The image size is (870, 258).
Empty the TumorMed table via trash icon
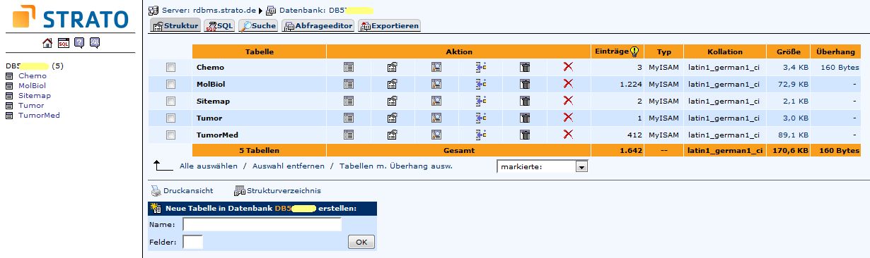pos(525,135)
